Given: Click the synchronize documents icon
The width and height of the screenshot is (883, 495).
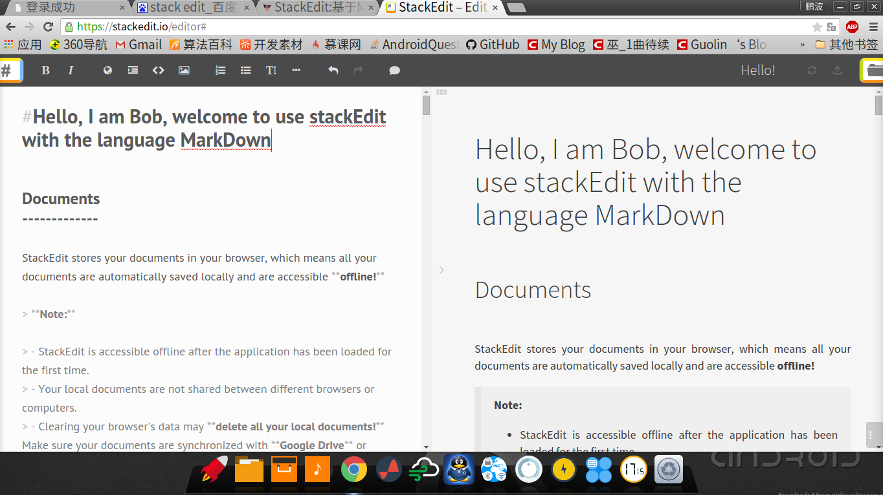Looking at the screenshot, I should [x=812, y=70].
